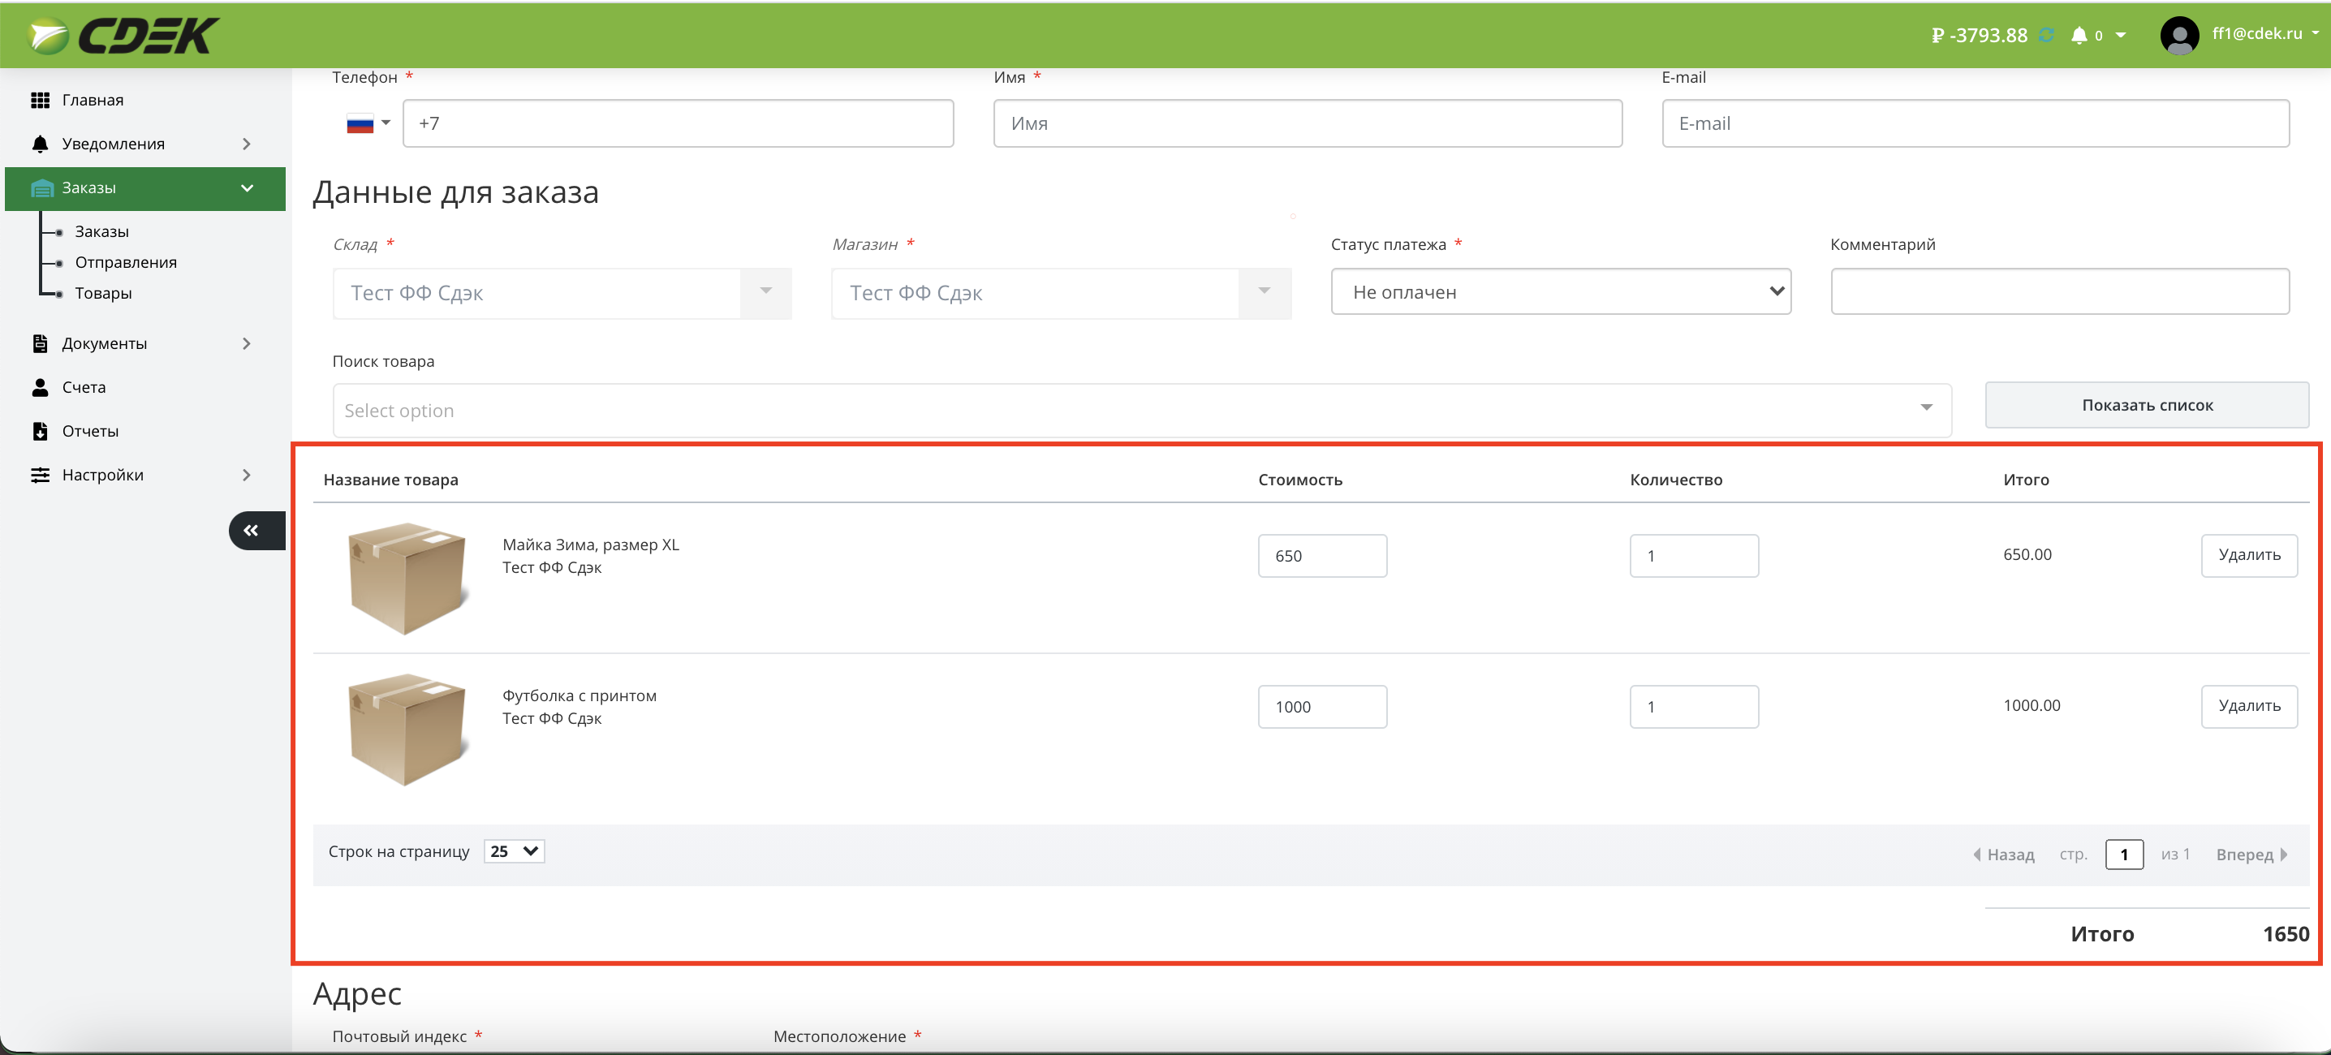
Task: Open the notification bell in header
Action: coord(2079,35)
